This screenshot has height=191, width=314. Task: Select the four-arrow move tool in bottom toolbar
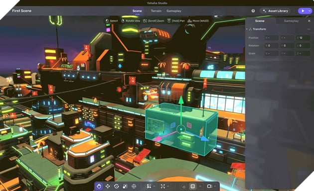tap(108, 187)
